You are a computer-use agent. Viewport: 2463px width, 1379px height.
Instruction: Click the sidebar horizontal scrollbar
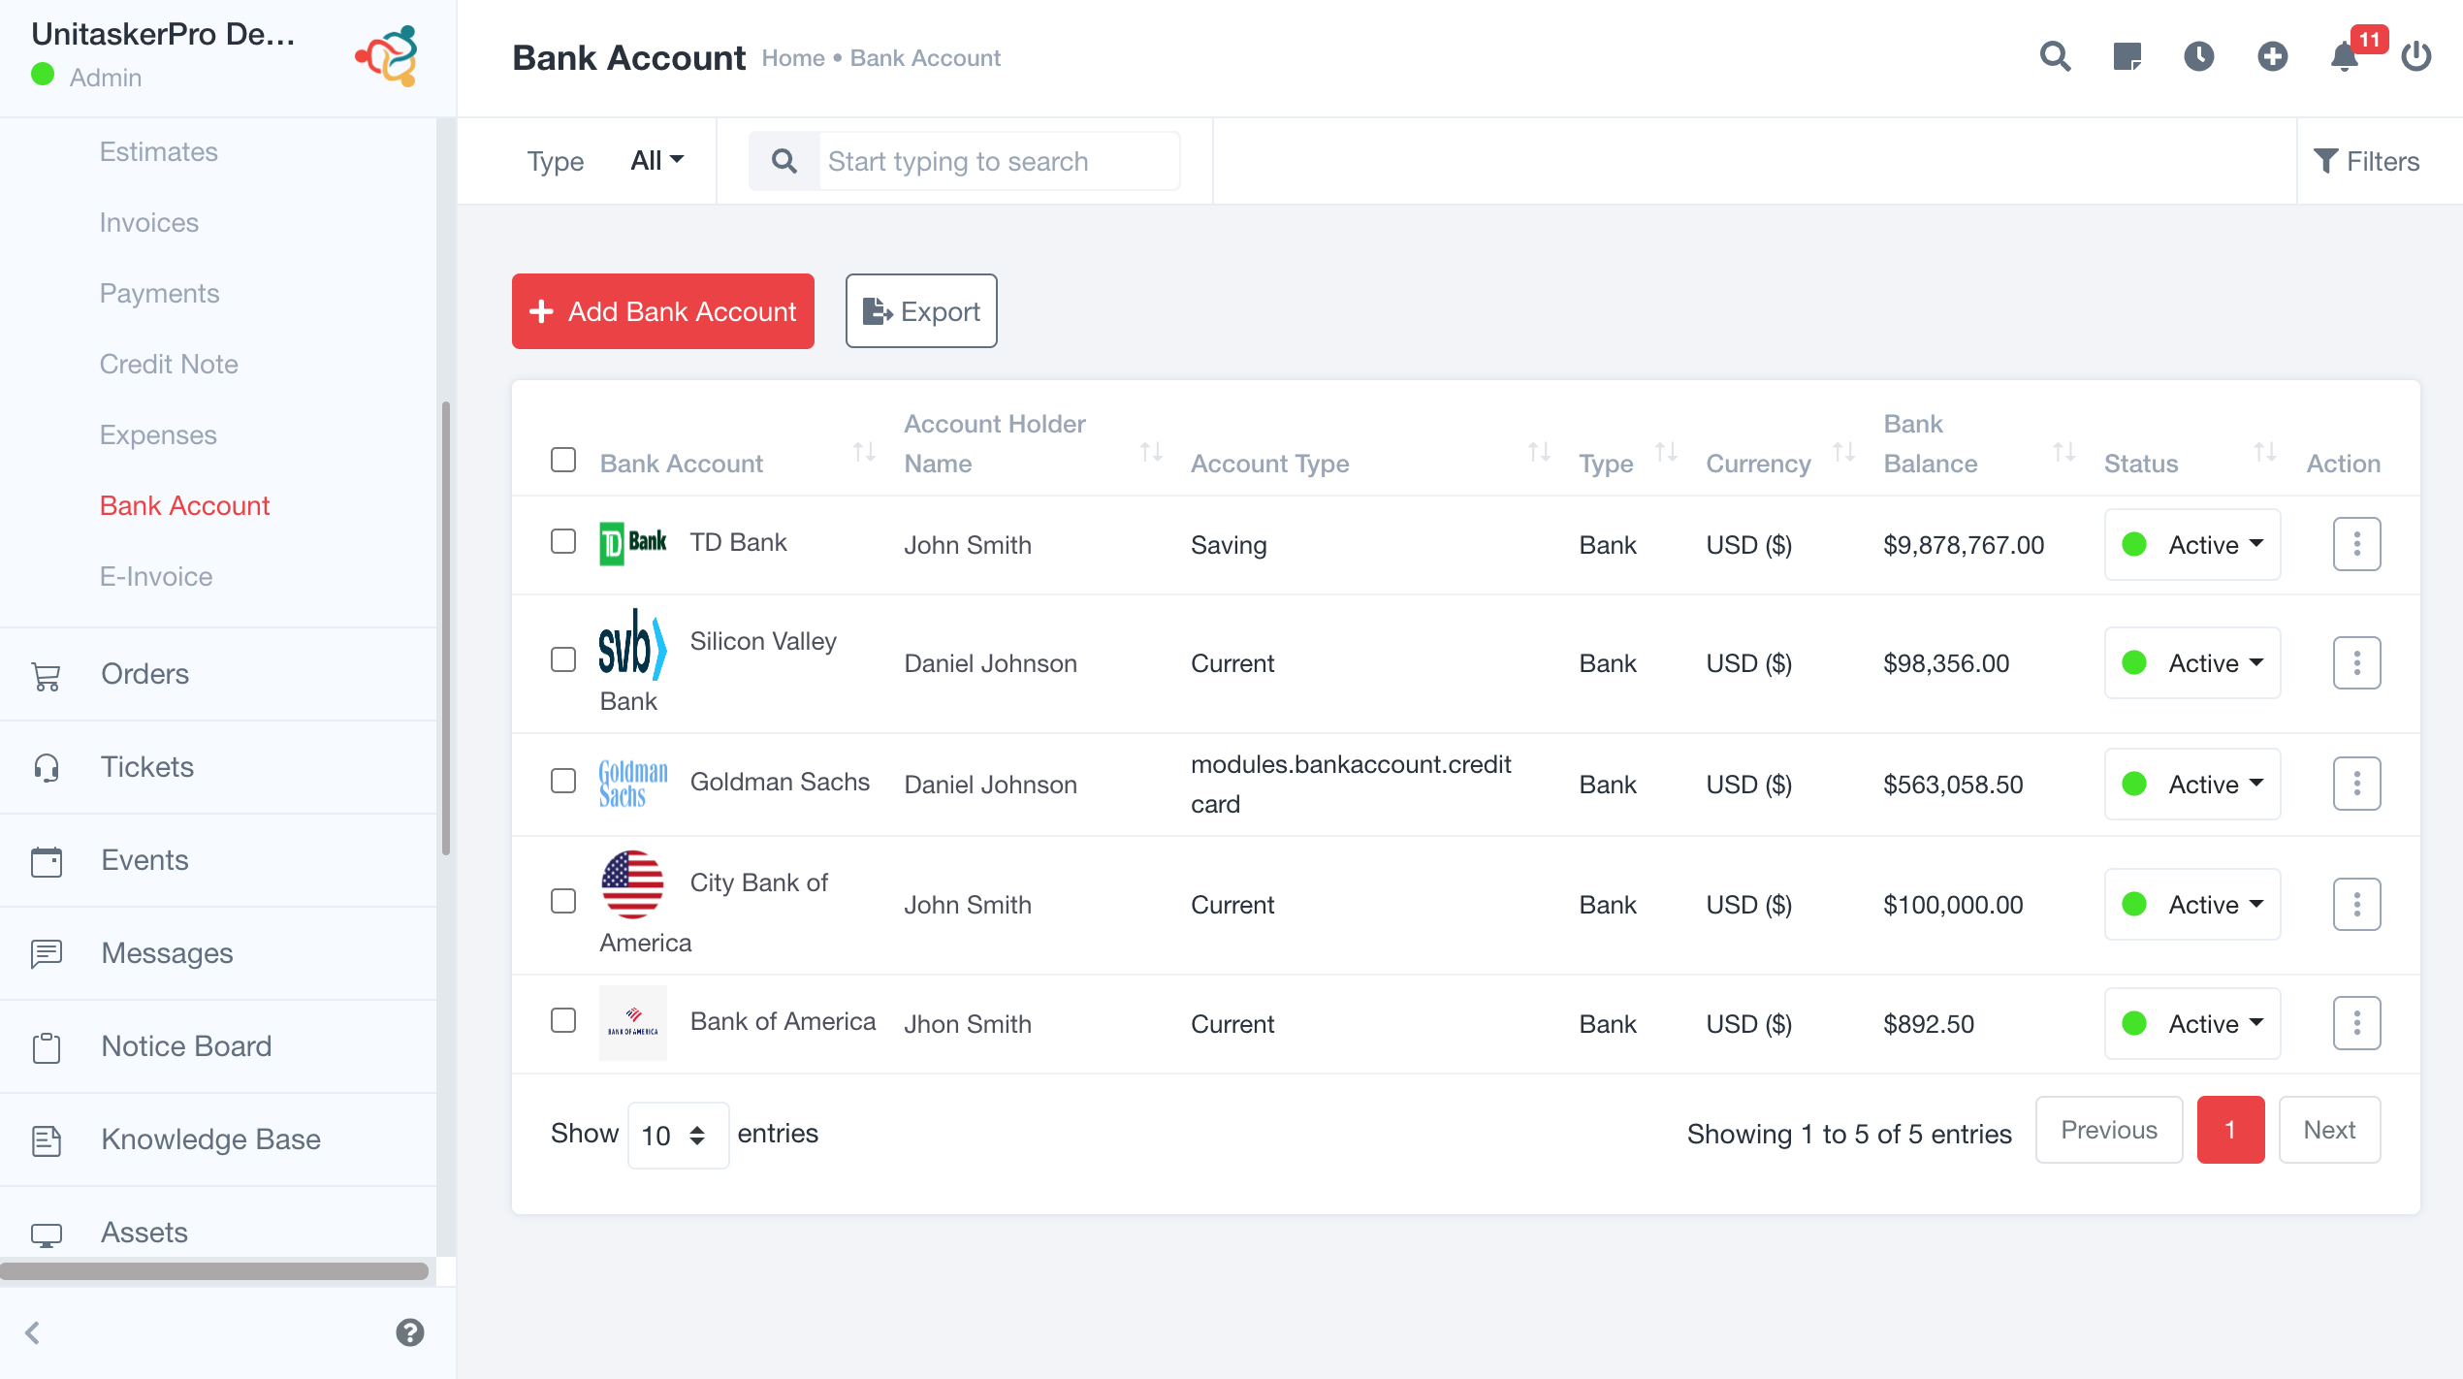point(214,1271)
